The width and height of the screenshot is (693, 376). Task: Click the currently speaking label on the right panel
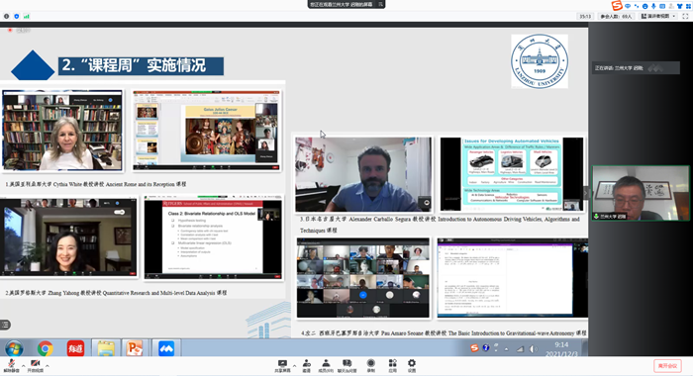(636, 68)
